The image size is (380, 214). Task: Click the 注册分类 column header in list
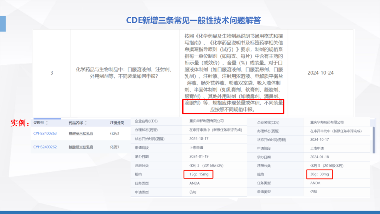(x=117, y=123)
